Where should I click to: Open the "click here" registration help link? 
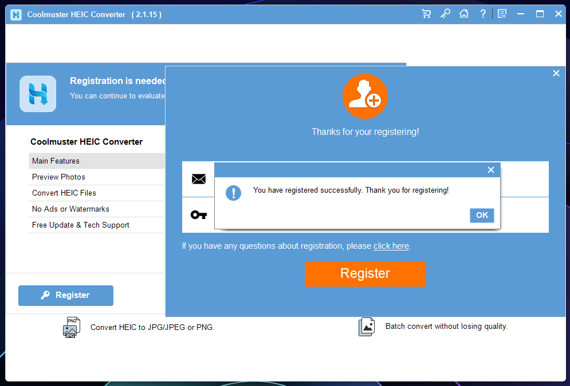[x=391, y=246]
